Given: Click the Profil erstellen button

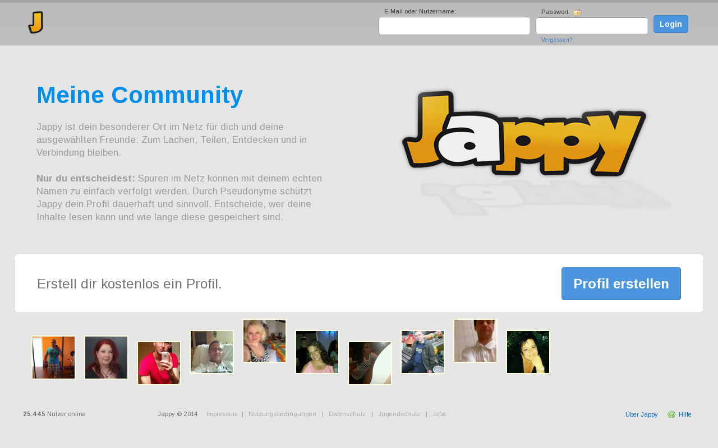Looking at the screenshot, I should [x=621, y=283].
